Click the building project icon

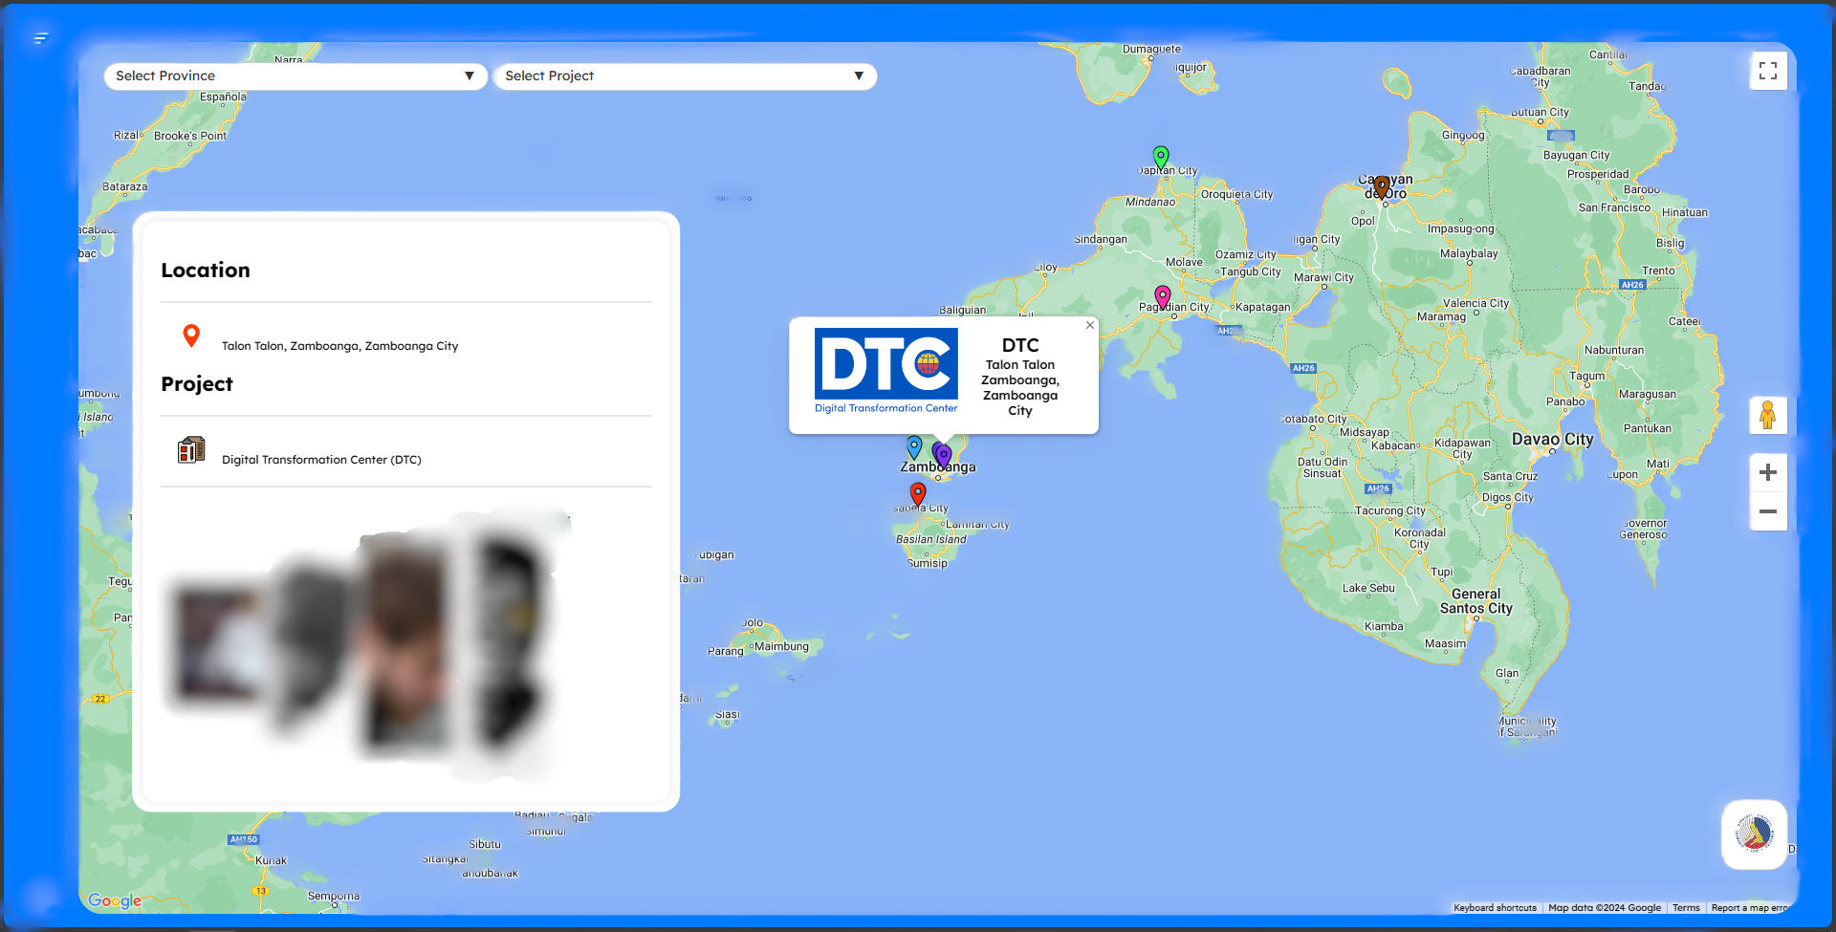point(191,450)
